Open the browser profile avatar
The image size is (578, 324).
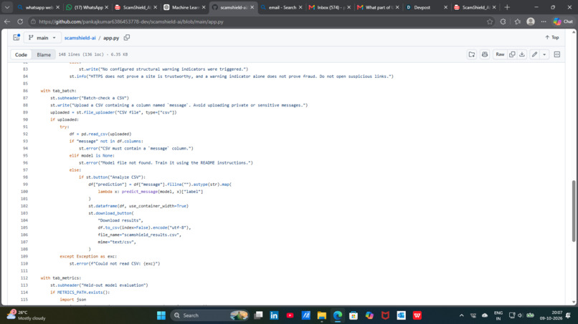pyautogui.click(x=531, y=21)
